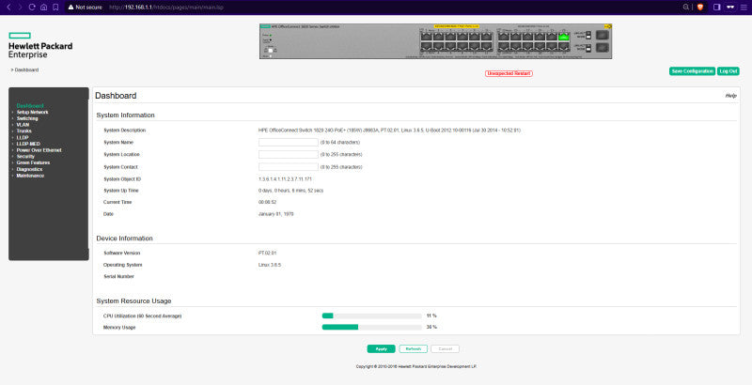The width and height of the screenshot is (752, 385).
Task: Click the copyright notice text
Action: coord(416,366)
